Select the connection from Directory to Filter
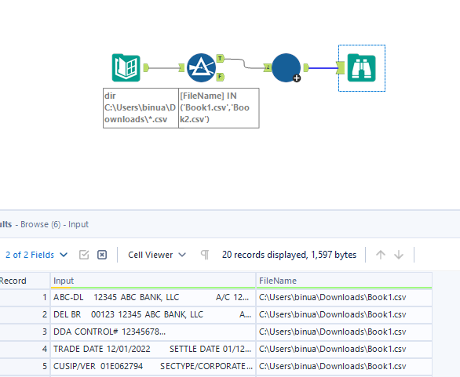The width and height of the screenshot is (460, 377). [x=164, y=68]
